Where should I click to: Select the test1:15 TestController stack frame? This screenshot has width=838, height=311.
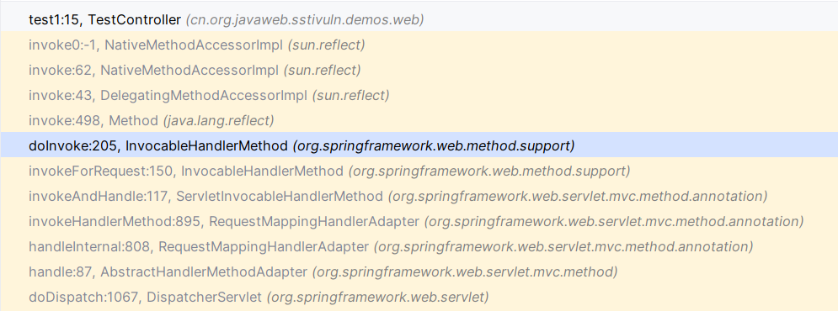[x=419, y=20]
